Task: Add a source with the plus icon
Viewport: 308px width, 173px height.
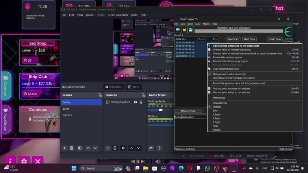Action: (x=108, y=148)
